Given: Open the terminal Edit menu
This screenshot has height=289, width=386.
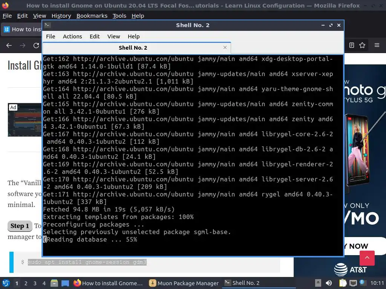Looking at the screenshot, I should pyautogui.click(x=95, y=37).
